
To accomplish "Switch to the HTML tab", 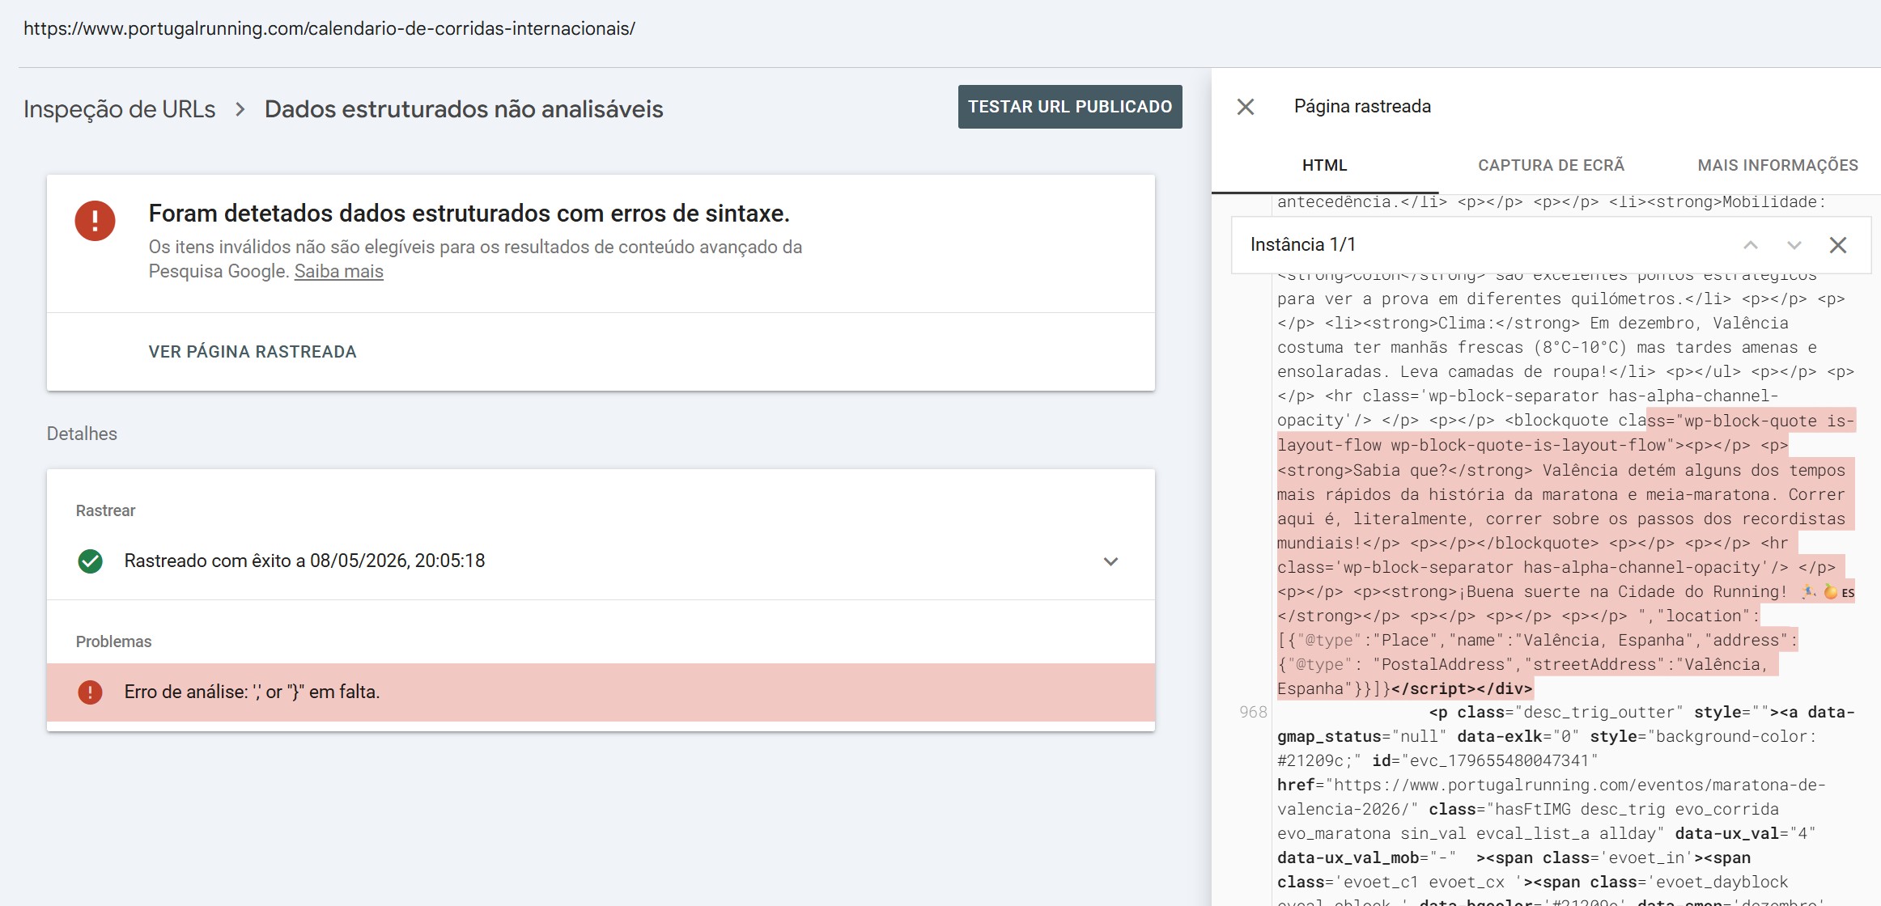I will [x=1325, y=165].
